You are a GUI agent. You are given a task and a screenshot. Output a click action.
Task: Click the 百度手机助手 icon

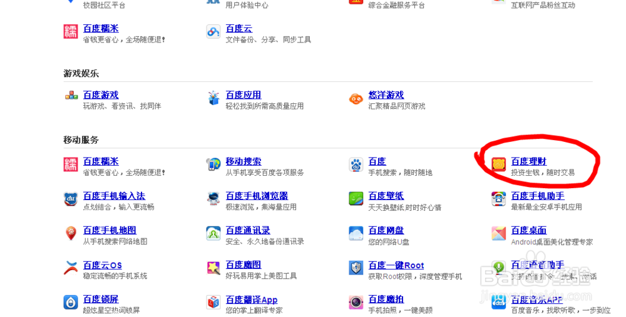tap(499, 199)
